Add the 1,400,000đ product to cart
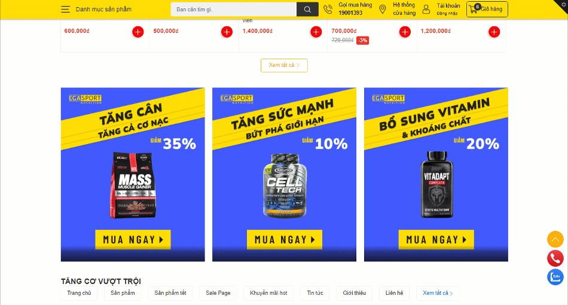 click(316, 32)
